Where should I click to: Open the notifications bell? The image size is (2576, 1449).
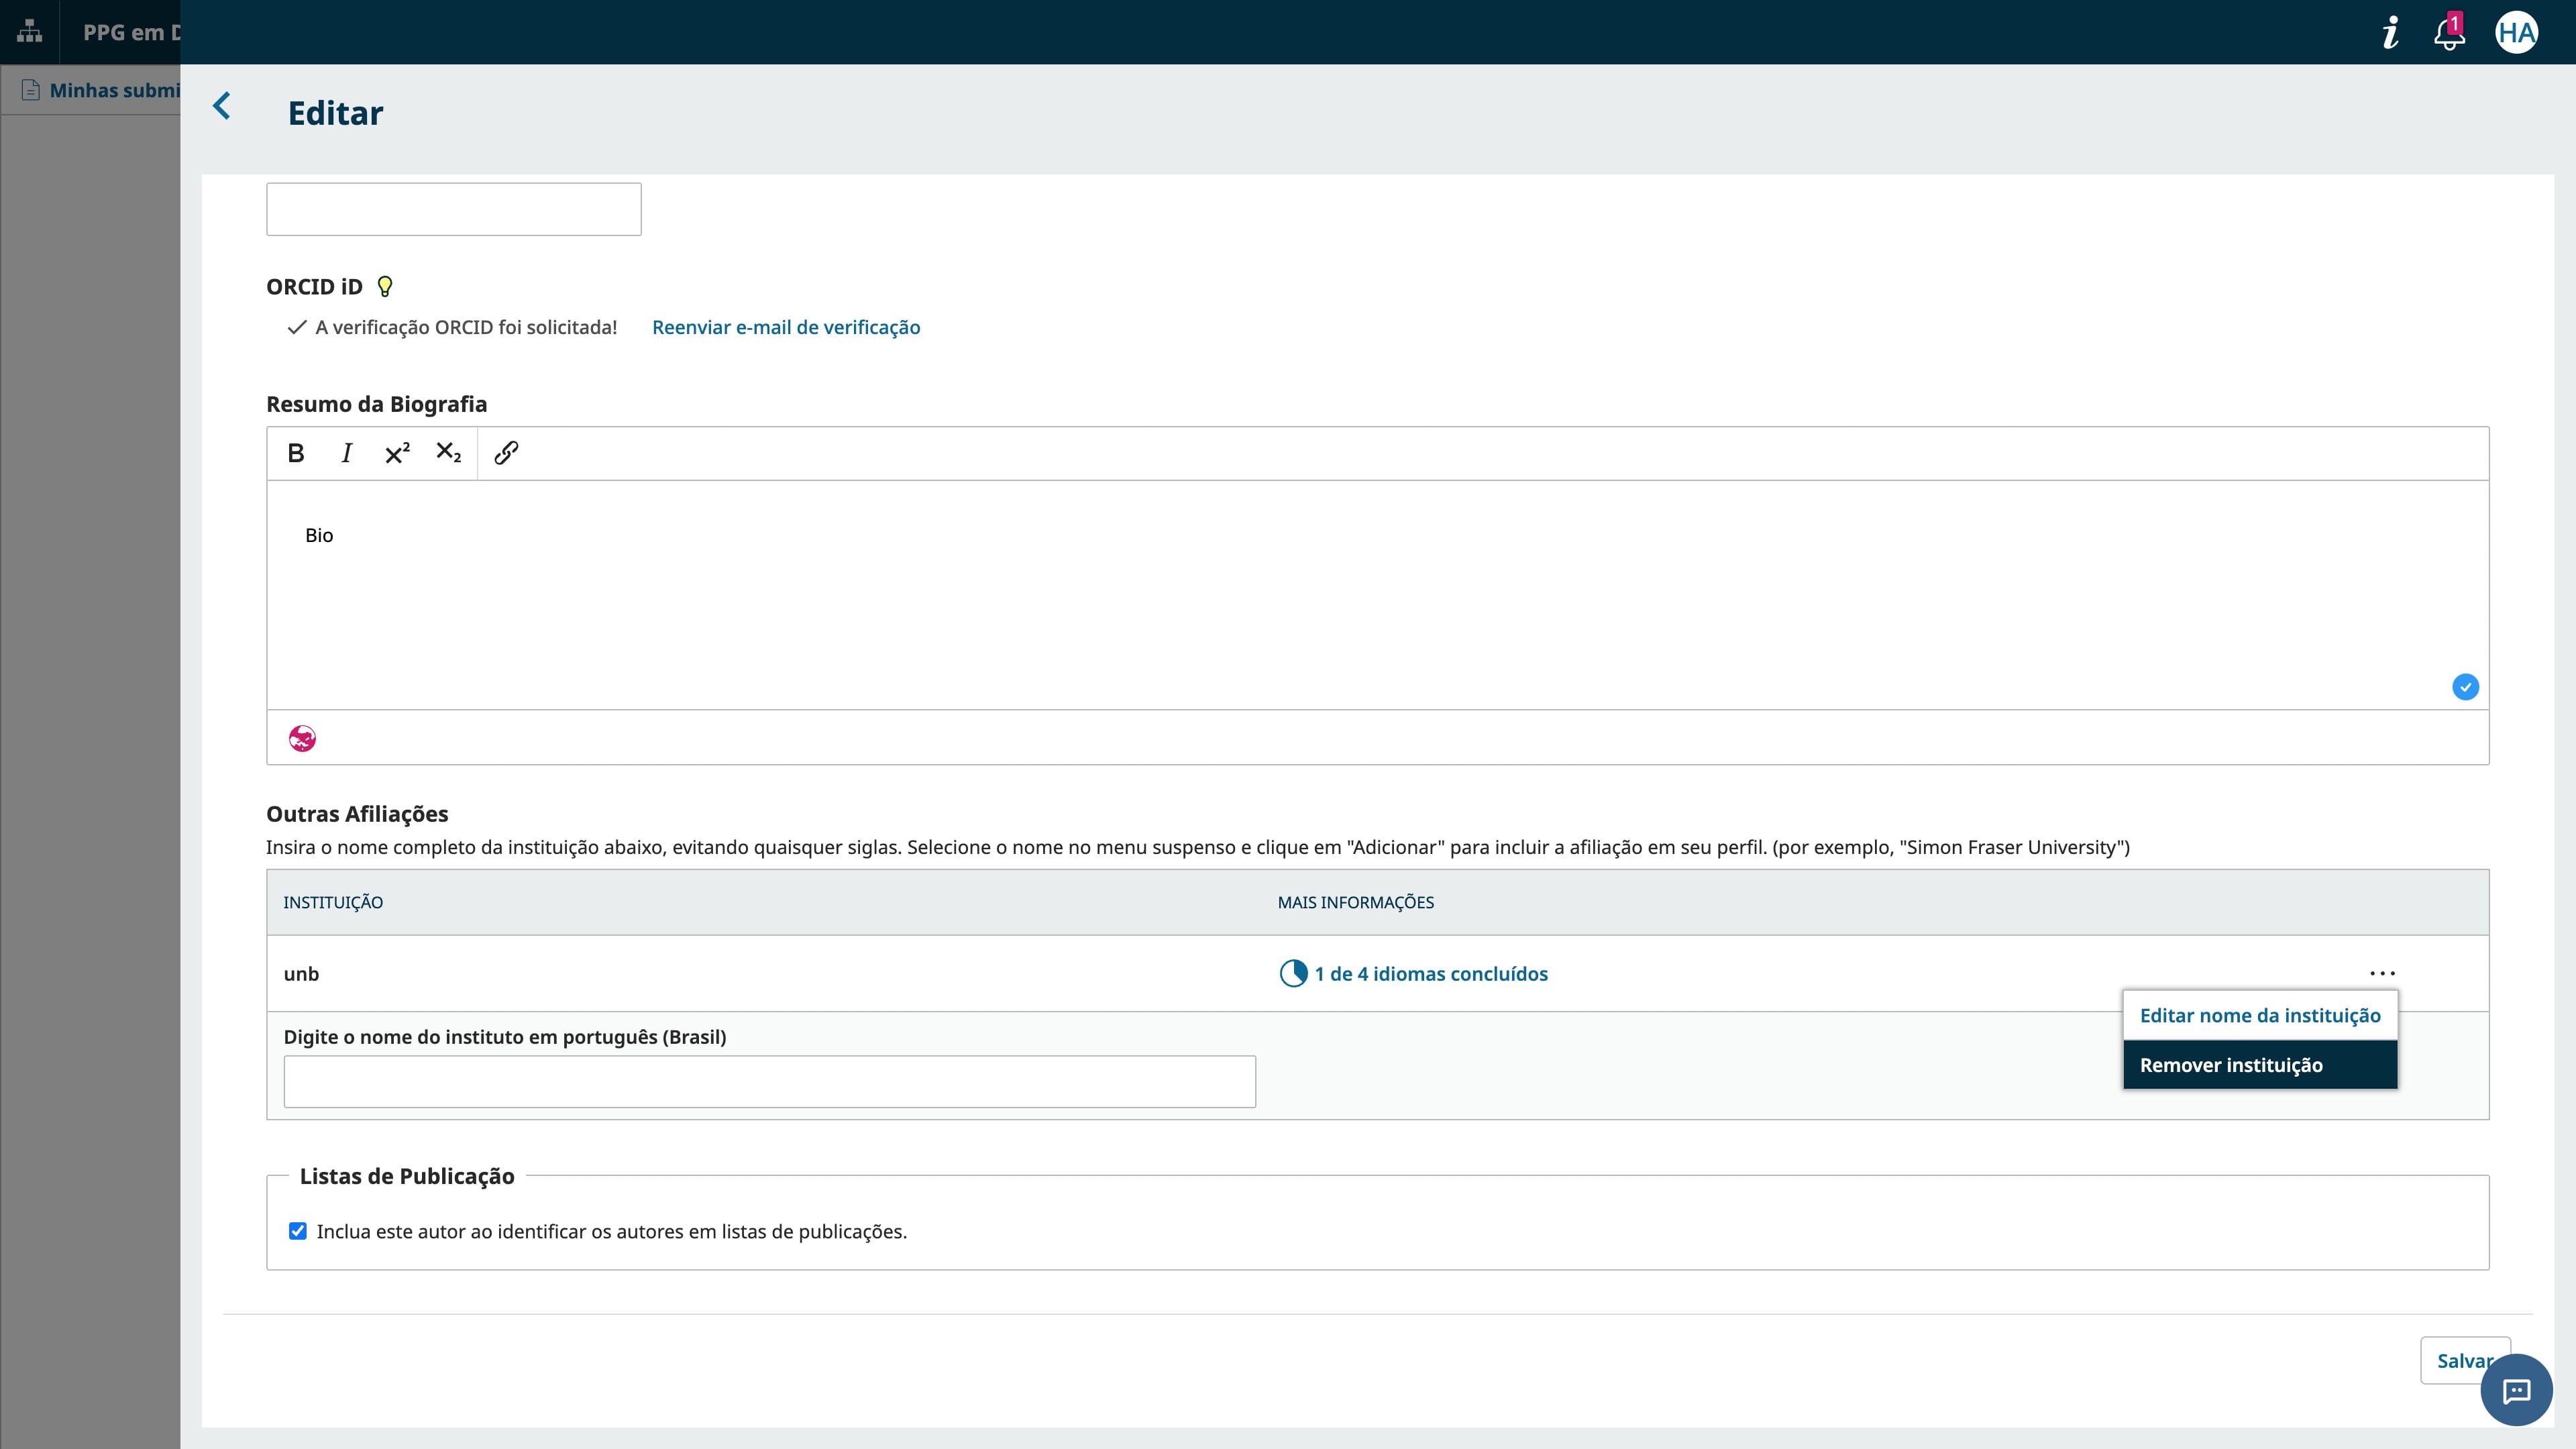tap(2448, 33)
